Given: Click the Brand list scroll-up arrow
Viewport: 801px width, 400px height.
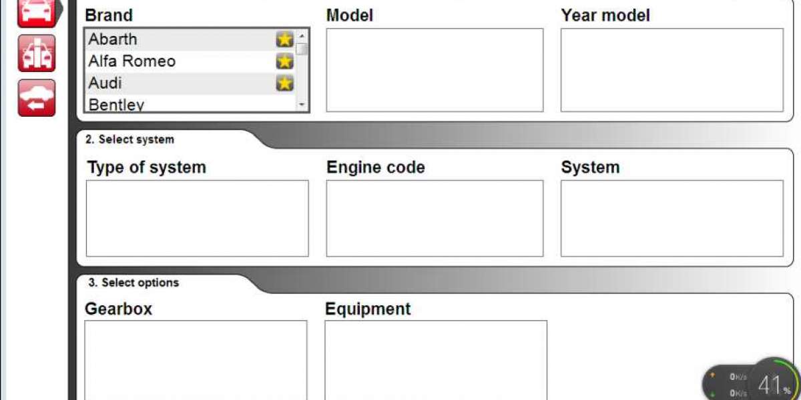Looking at the screenshot, I should tap(302, 36).
